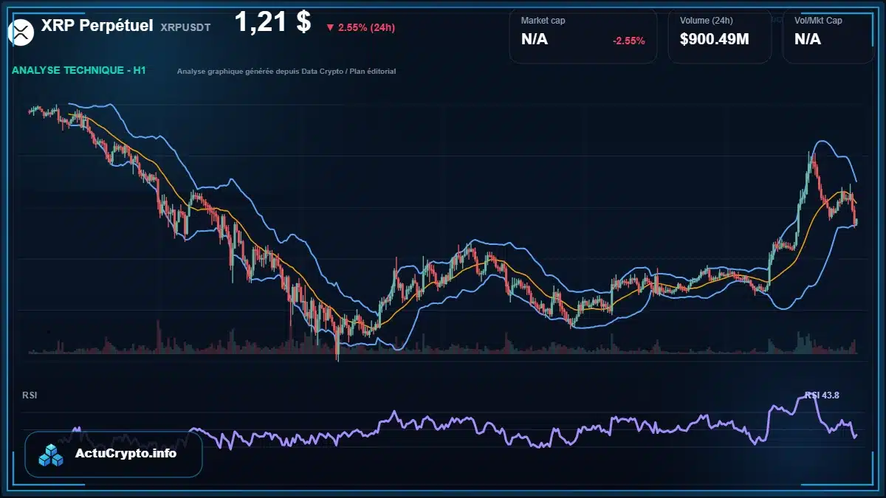Image resolution: width=886 pixels, height=498 pixels.
Task: Click the XRP coin logo icon
Action: [x=20, y=31]
